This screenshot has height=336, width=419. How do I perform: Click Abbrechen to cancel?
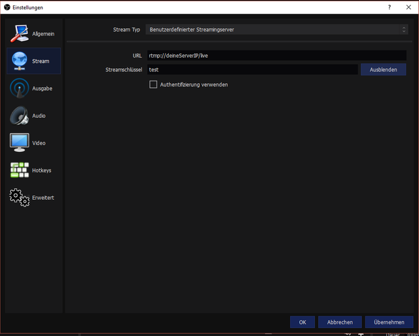pos(340,322)
